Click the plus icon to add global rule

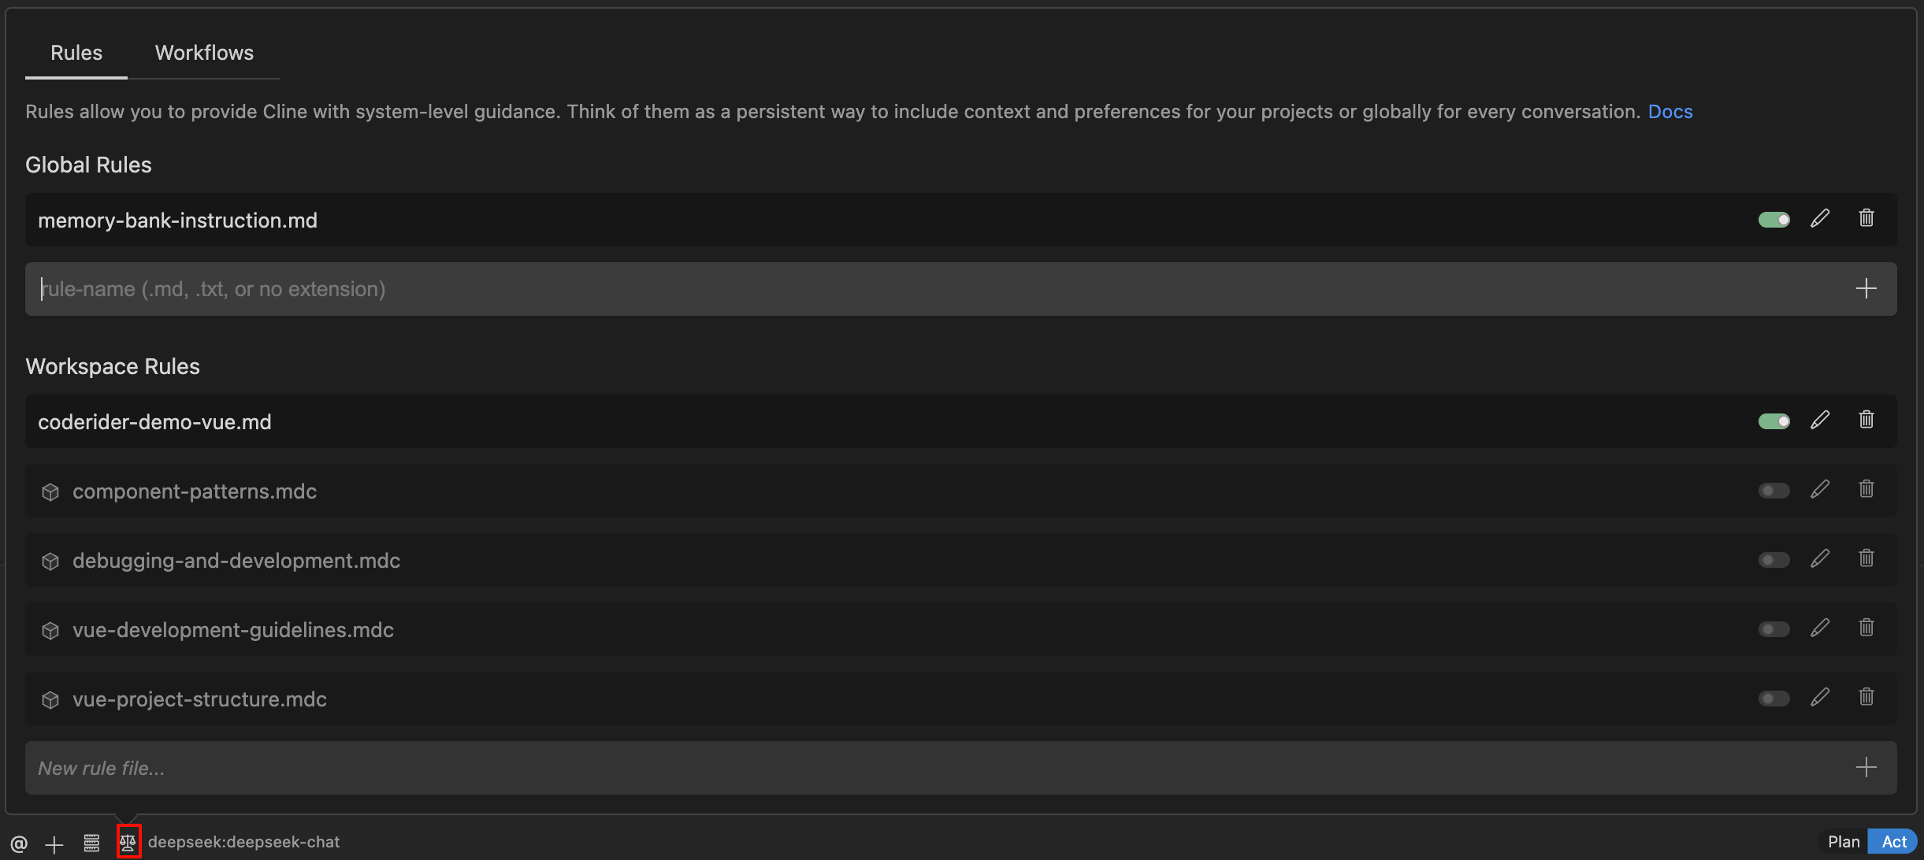[x=1866, y=289]
